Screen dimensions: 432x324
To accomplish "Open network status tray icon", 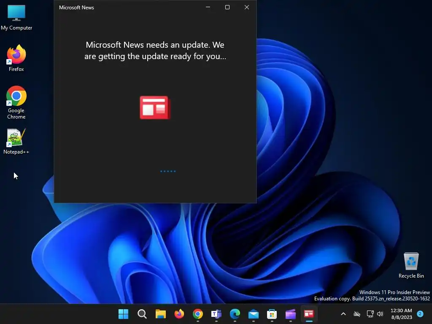I will coord(370,314).
